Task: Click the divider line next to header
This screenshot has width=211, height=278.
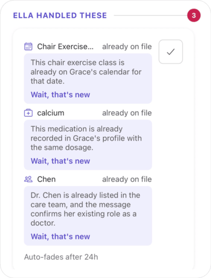Action: click(x=150, y=16)
